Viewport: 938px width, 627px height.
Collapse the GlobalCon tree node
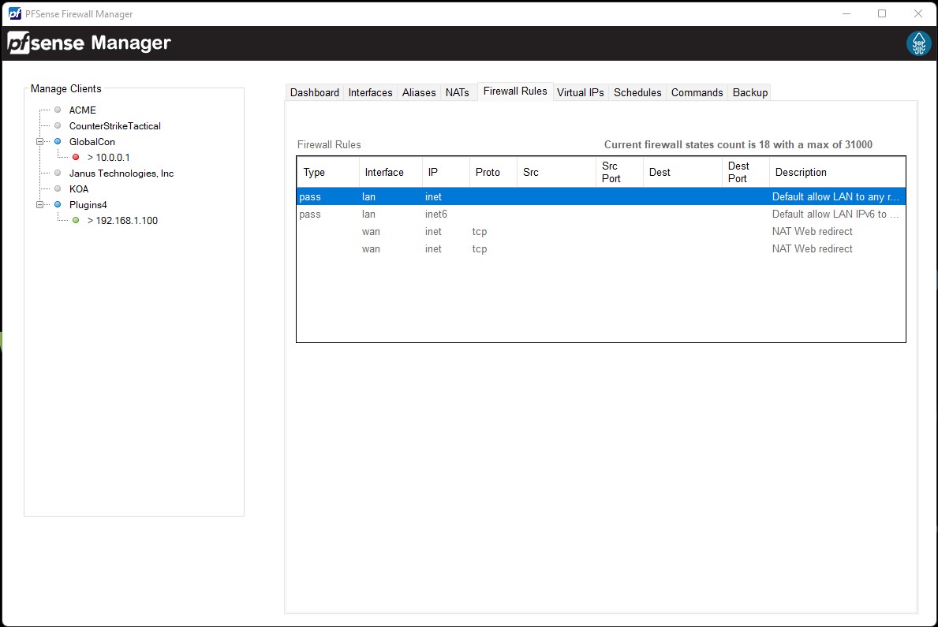pyautogui.click(x=39, y=142)
